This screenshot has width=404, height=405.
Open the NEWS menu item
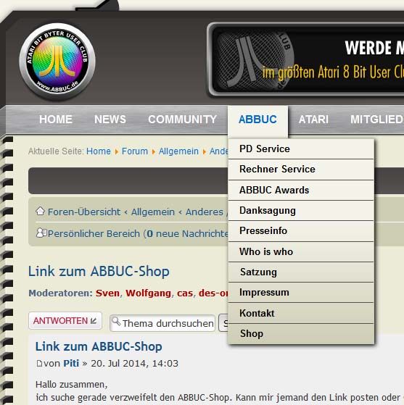pyautogui.click(x=110, y=120)
